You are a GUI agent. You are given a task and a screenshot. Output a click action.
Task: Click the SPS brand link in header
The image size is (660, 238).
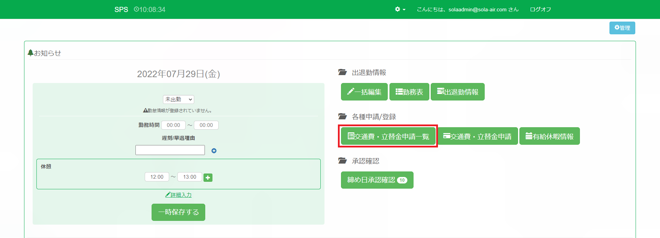click(121, 9)
